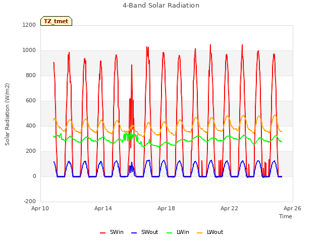Click the chart title '4-Band Solar Radiation'

tap(161, 6)
